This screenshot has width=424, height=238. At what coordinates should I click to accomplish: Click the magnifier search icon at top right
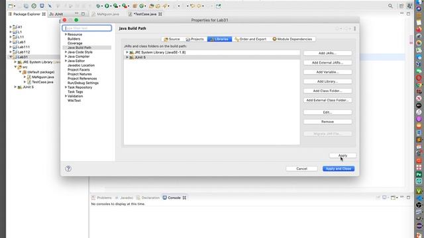[390, 6]
